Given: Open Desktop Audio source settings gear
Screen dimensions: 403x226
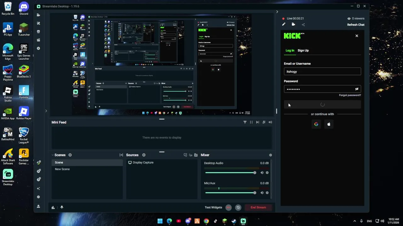Looking at the screenshot, I should (x=267, y=173).
